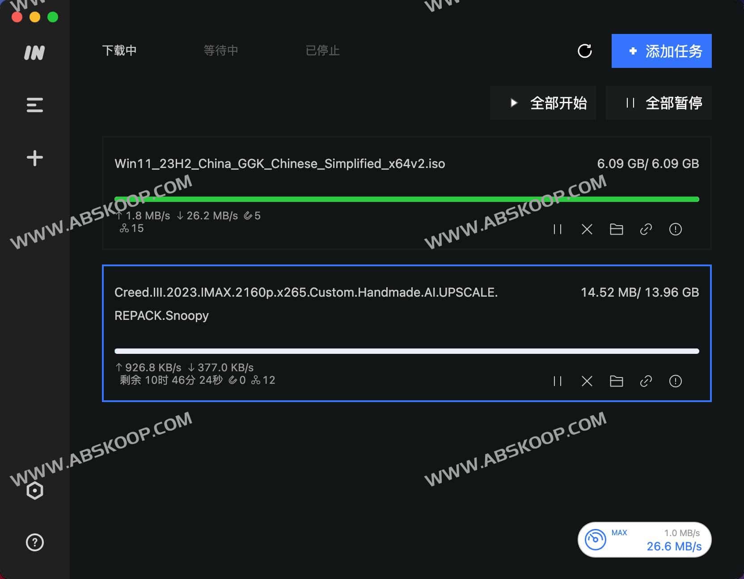Open the download speed limit control

[x=644, y=540]
